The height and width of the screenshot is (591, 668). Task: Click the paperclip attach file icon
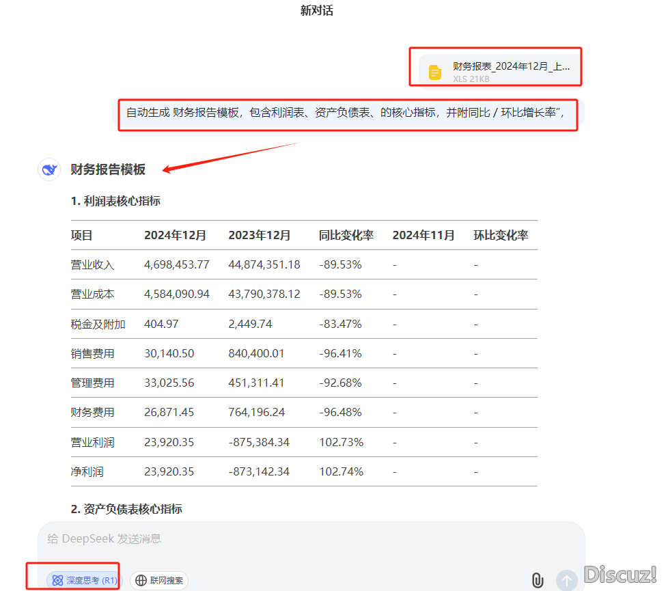click(538, 580)
